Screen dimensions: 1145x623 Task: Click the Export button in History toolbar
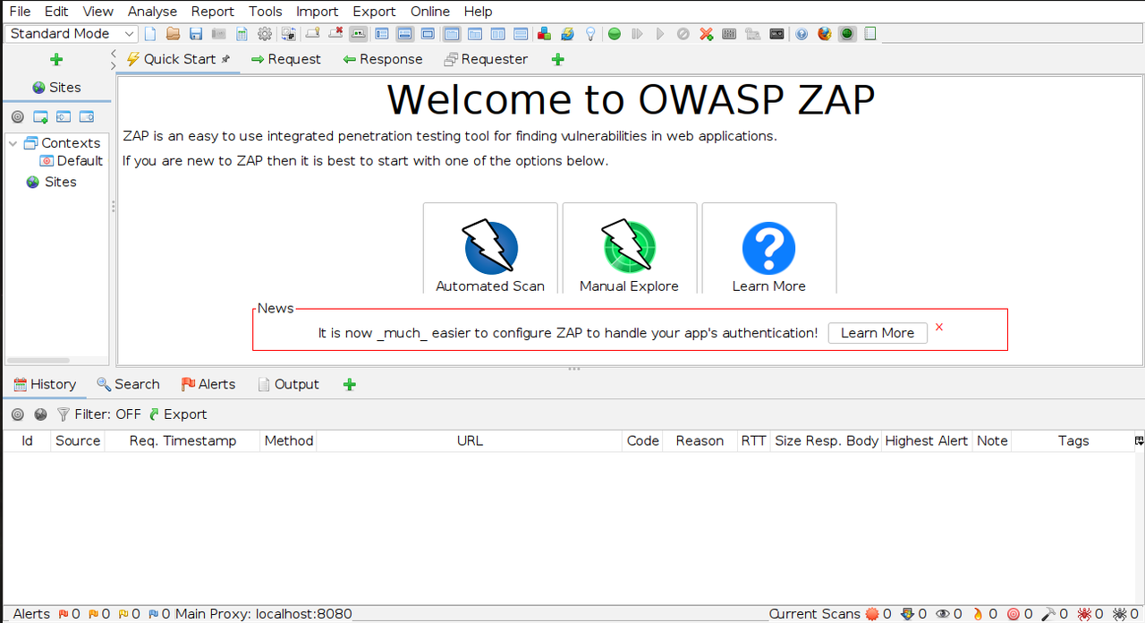click(178, 414)
